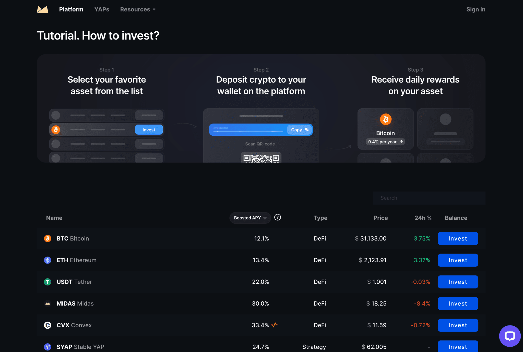Invest in SYAP Stable YAP

click(x=458, y=346)
